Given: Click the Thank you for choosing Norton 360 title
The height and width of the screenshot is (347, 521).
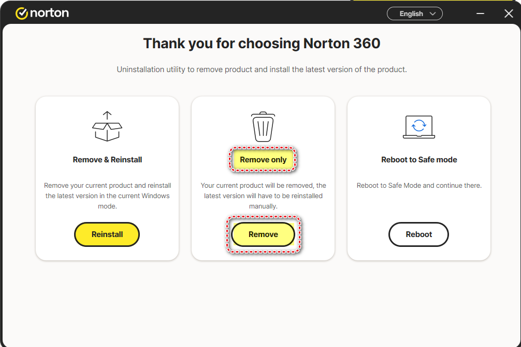Looking at the screenshot, I should click(x=262, y=44).
